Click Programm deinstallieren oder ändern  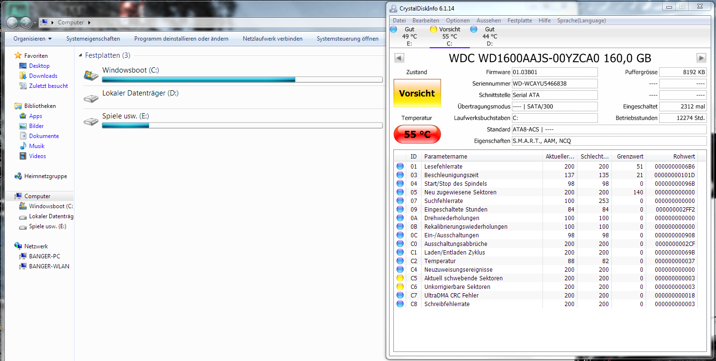tap(181, 39)
